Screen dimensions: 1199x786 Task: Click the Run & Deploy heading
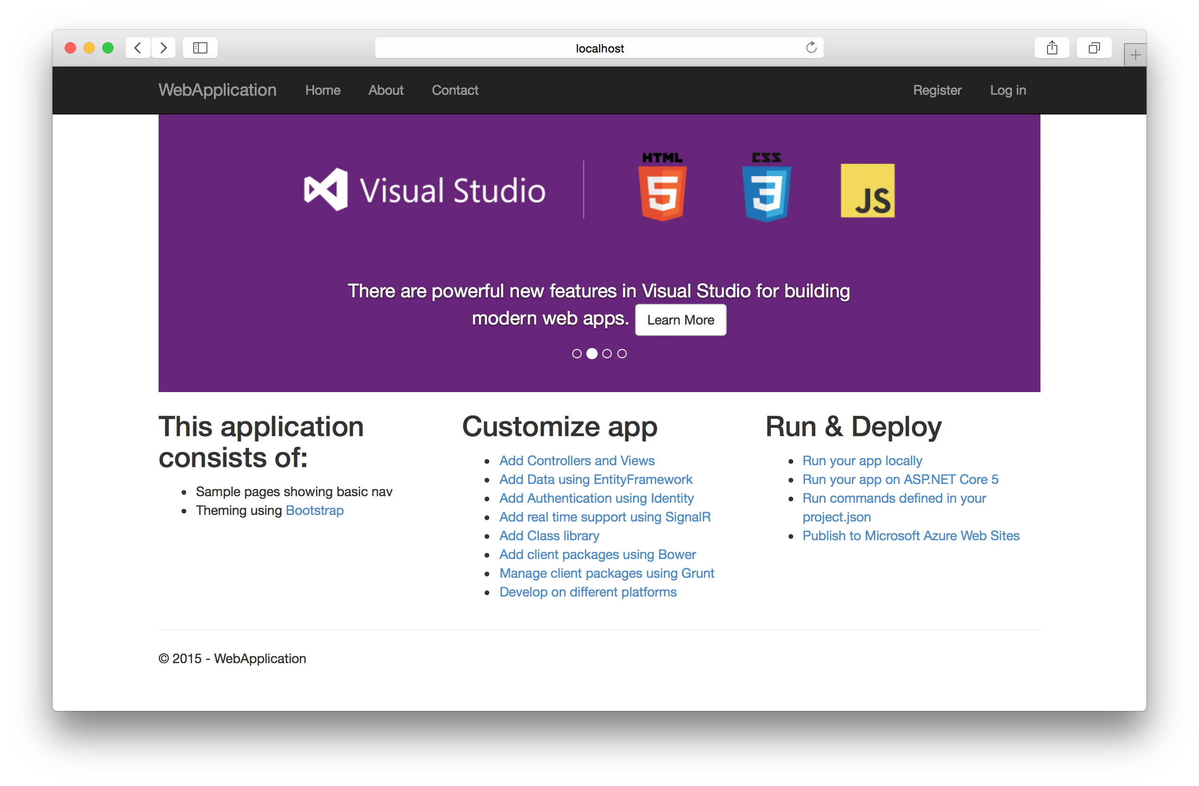click(x=853, y=426)
